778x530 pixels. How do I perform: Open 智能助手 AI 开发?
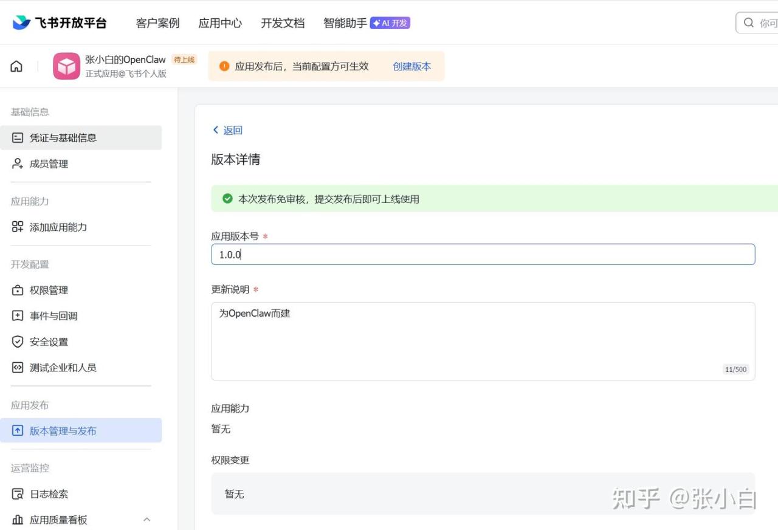[x=367, y=23]
